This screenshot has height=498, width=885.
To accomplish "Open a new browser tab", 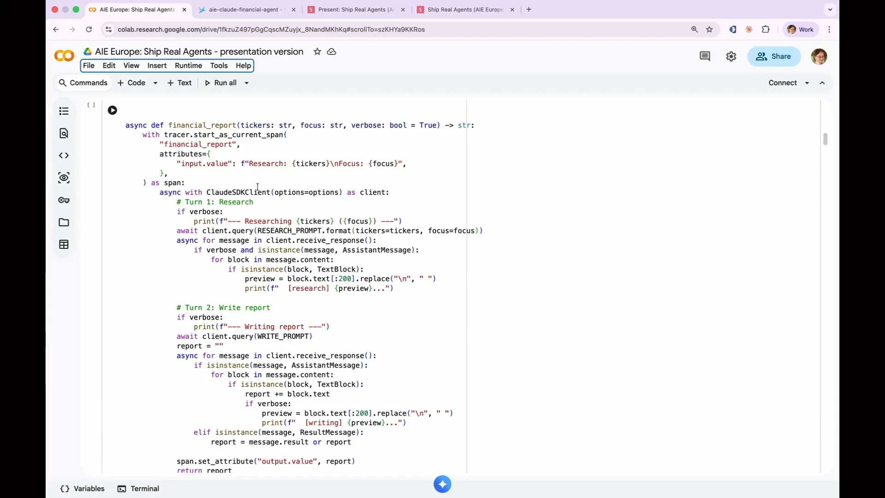I will [529, 9].
